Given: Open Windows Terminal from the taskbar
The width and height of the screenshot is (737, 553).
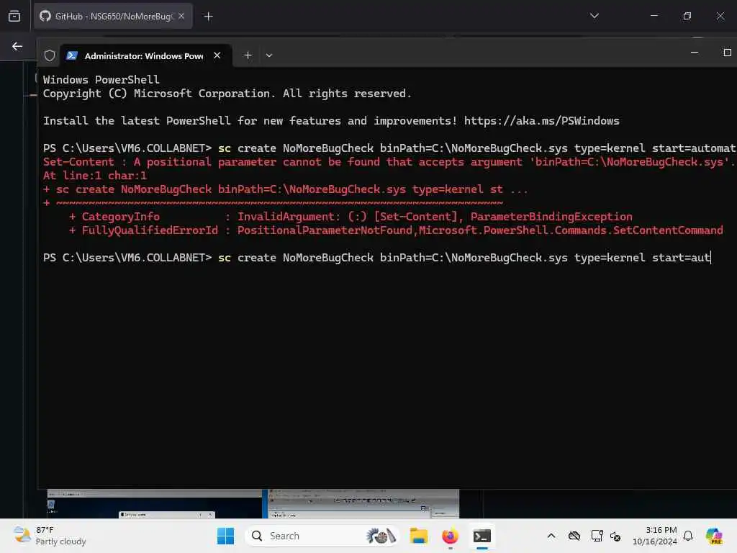Looking at the screenshot, I should tap(482, 536).
